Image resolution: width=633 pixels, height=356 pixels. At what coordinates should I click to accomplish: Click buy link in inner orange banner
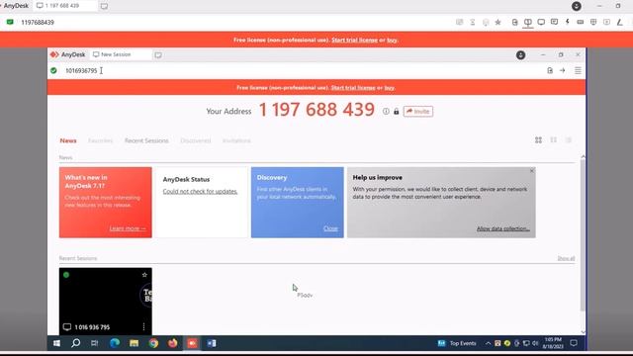coord(389,88)
